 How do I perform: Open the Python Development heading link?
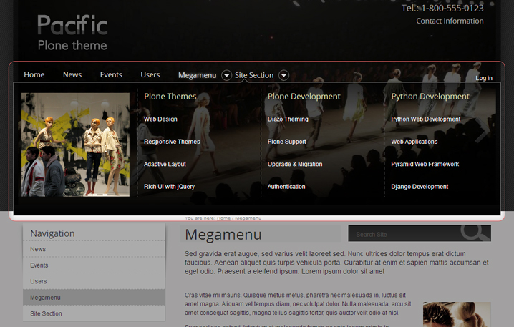click(430, 97)
